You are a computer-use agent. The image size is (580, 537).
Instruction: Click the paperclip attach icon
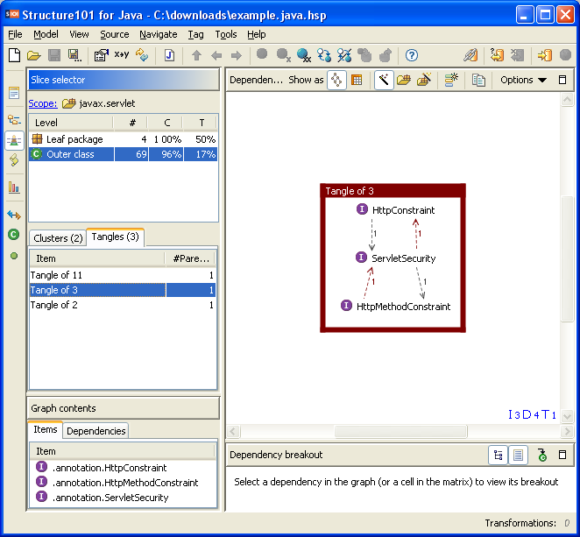pyautogui.click(x=470, y=55)
